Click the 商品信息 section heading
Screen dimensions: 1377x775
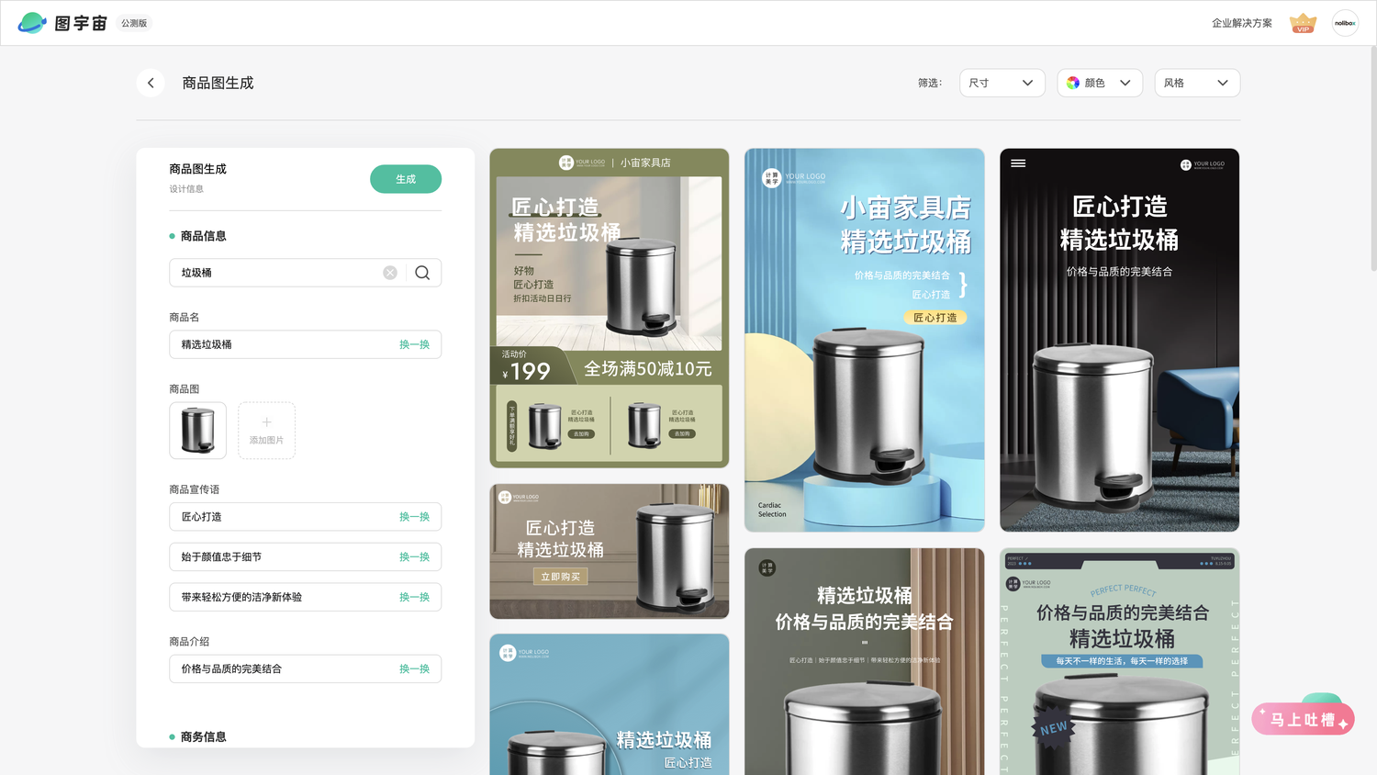click(203, 236)
